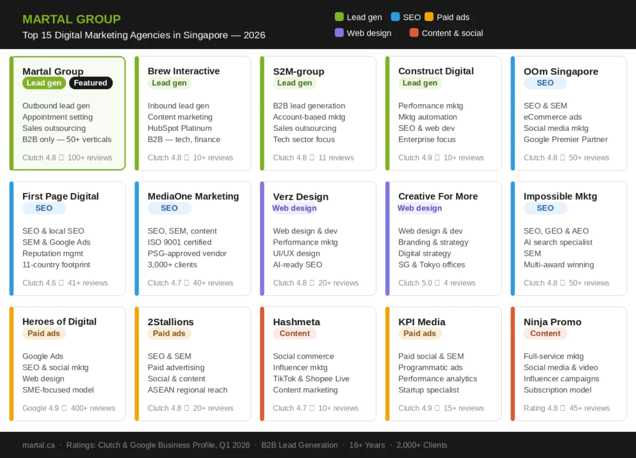
Task: Open the Construct Digital card title
Action: coord(435,71)
